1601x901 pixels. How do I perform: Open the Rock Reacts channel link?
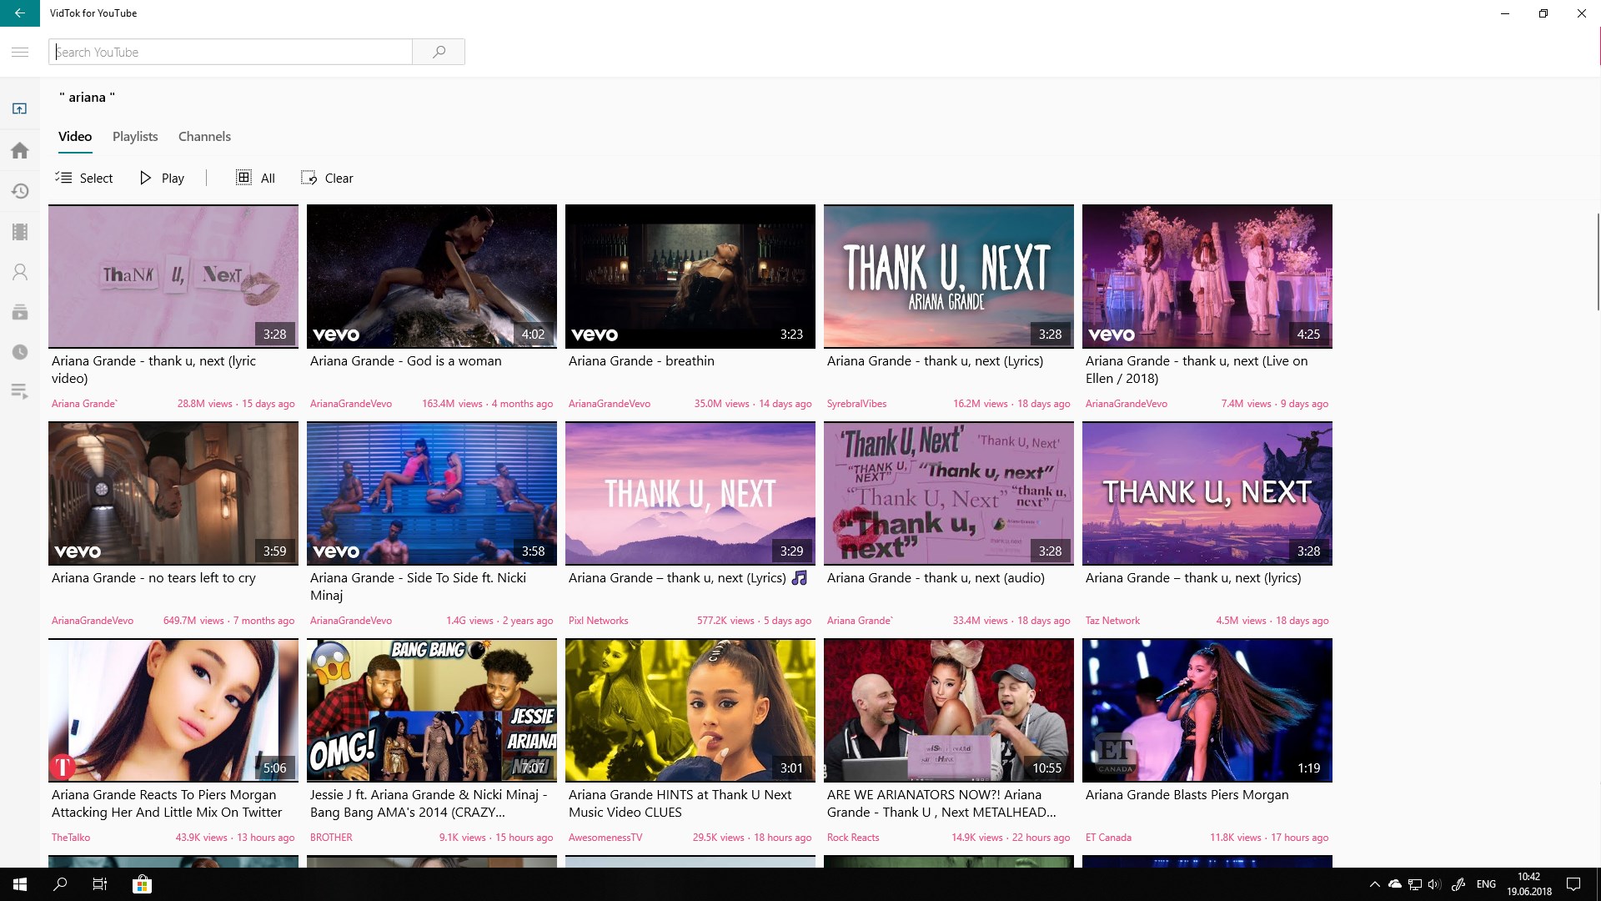tap(853, 838)
